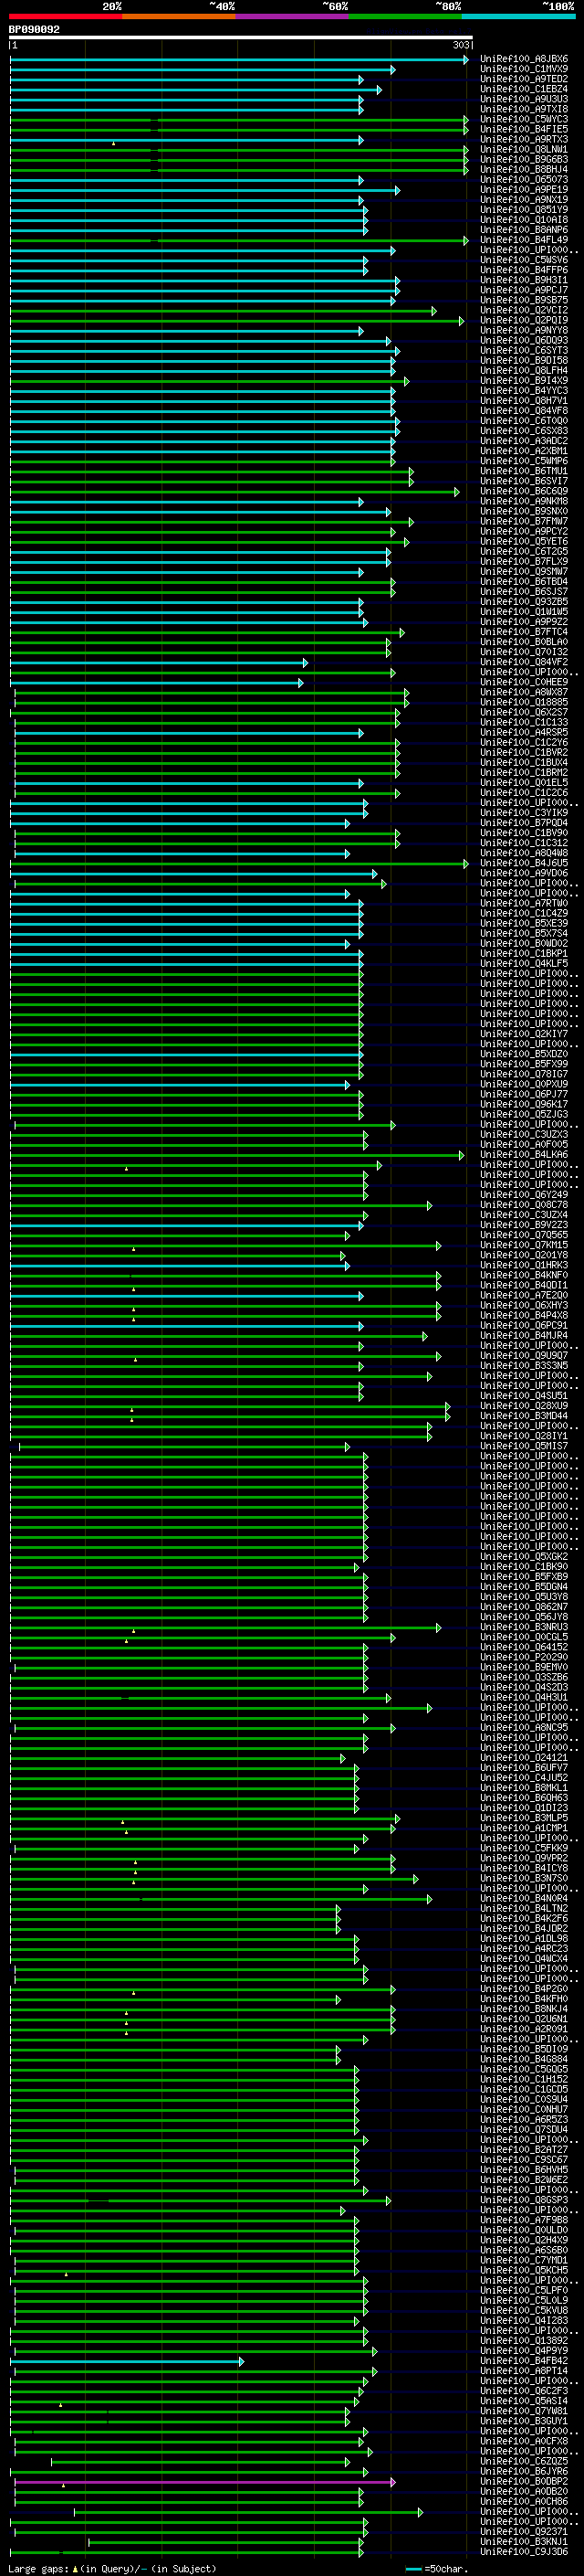Select the UniRef100_Q5MIS7 label
This screenshot has width=584, height=2576.
524,1446
